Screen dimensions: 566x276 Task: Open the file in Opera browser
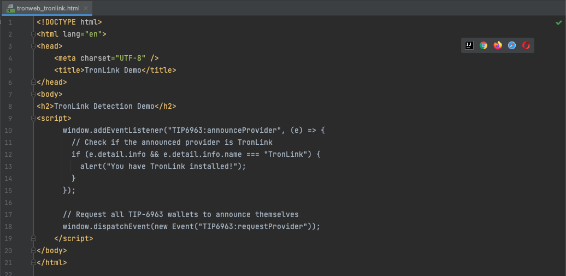point(526,45)
